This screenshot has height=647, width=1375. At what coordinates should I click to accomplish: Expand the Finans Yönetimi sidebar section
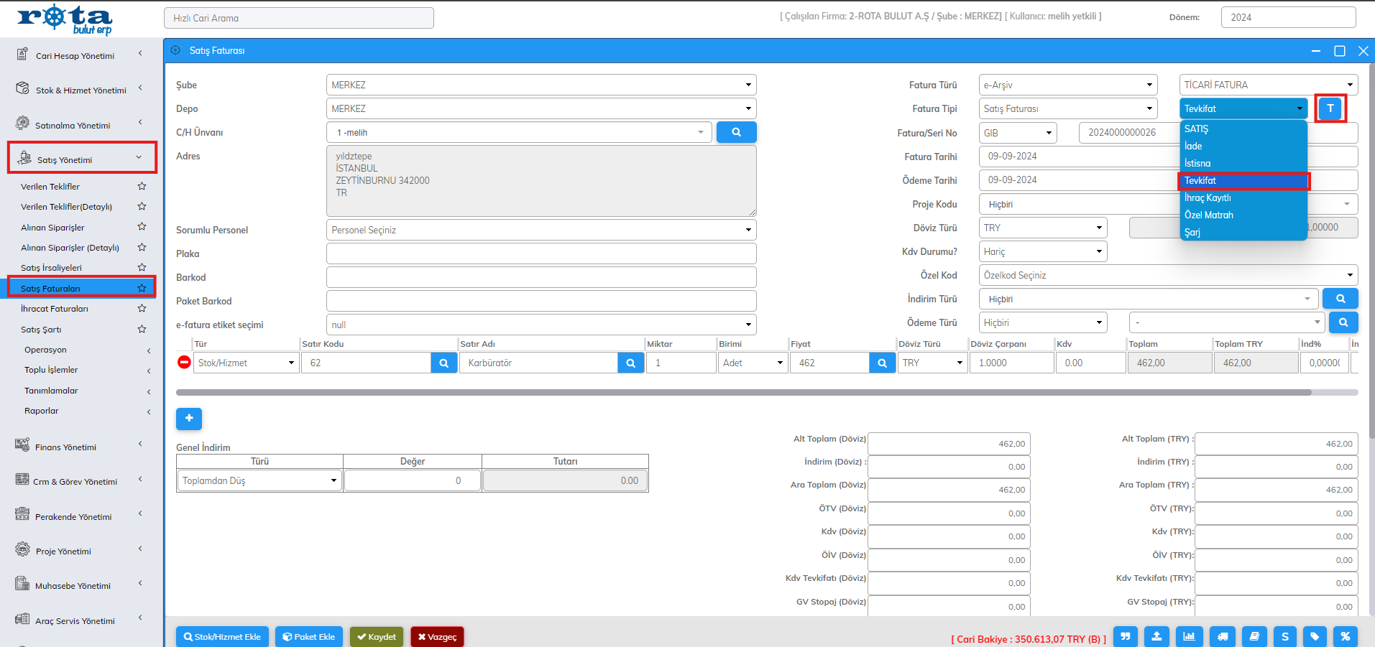(x=79, y=447)
